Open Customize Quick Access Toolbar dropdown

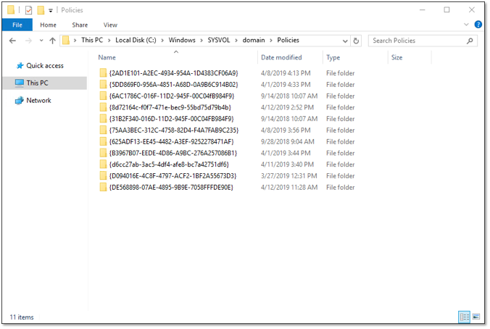tap(50, 10)
